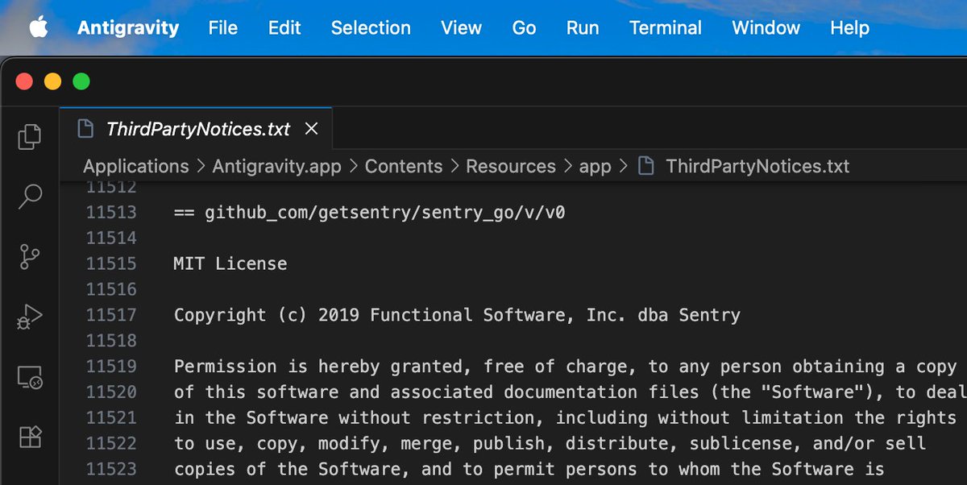Click line number 11523 in the gutter
The height and width of the screenshot is (485, 967).
pyautogui.click(x=111, y=469)
